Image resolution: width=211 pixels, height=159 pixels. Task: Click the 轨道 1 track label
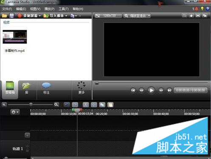17,149
